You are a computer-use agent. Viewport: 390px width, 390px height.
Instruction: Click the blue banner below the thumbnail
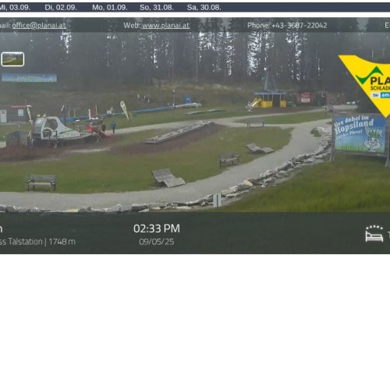click(x=29, y=78)
